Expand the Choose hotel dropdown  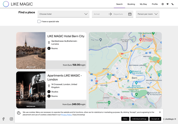[x=63, y=14]
